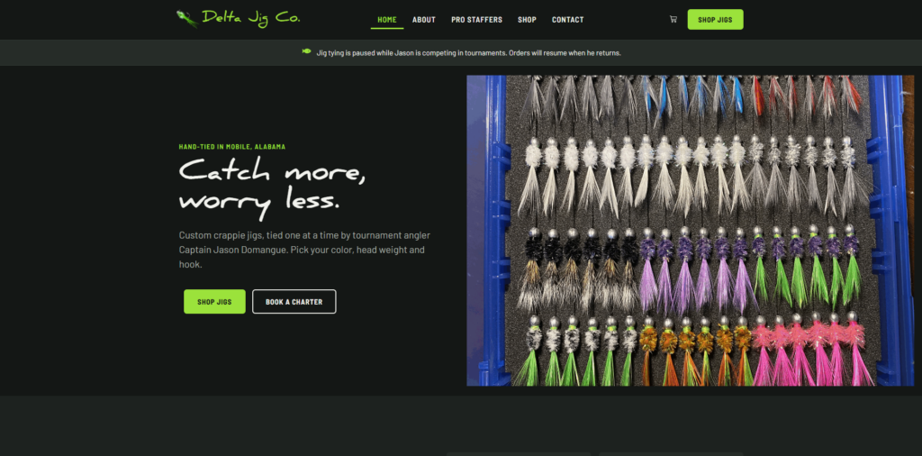Image resolution: width=922 pixels, height=456 pixels.
Task: Click the Delta Jig Co. logo
Action: pyautogui.click(x=238, y=18)
